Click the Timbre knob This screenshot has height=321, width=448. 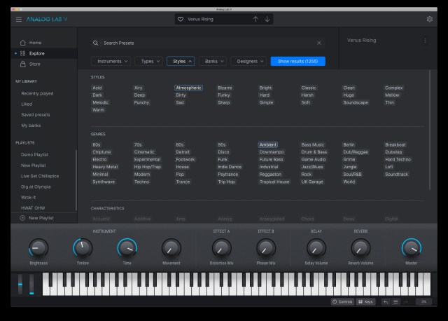(x=83, y=248)
